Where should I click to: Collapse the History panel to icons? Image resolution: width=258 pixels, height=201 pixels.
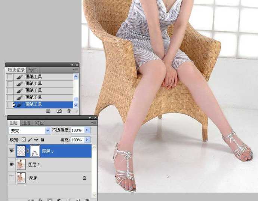tap(72, 65)
